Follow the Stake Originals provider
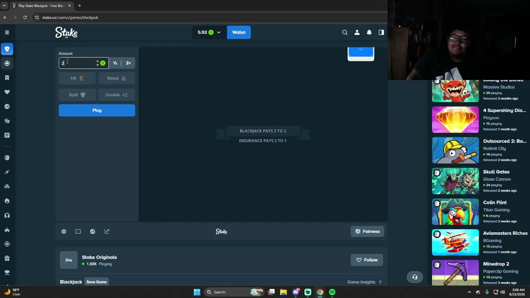Image resolution: width=530 pixels, height=298 pixels. click(367, 260)
